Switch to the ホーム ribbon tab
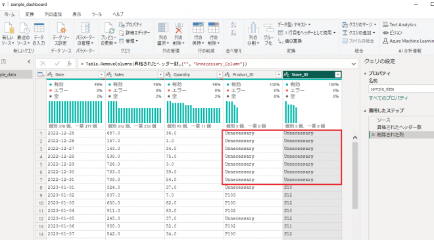The image size is (434, 240). [x=9, y=14]
